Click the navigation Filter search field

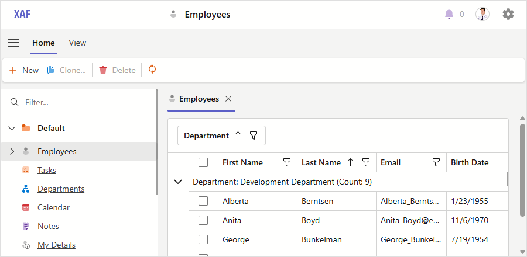click(x=82, y=102)
